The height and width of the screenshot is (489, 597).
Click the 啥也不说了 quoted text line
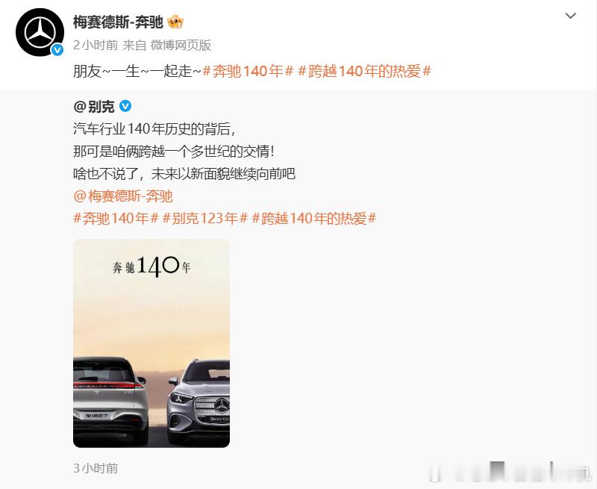point(184,174)
